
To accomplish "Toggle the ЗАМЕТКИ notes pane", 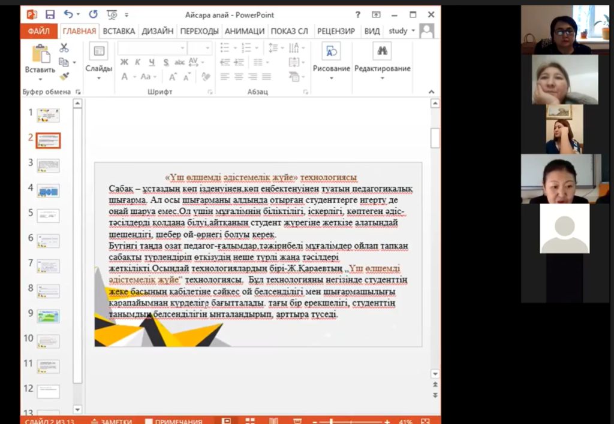I will tap(111, 421).
